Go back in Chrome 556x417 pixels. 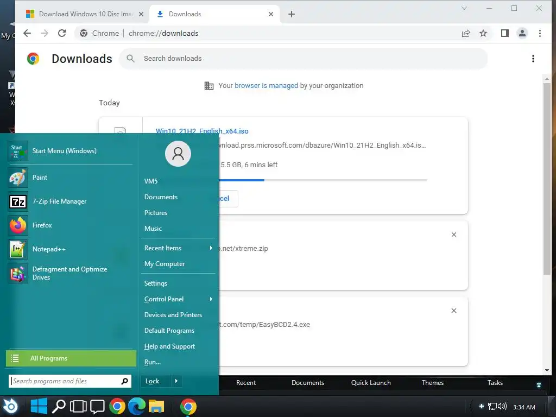27,33
